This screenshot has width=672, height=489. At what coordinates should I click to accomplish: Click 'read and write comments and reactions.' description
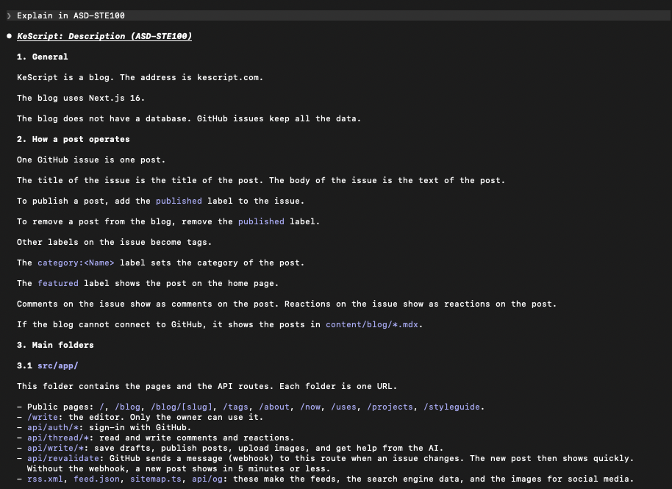coord(197,438)
